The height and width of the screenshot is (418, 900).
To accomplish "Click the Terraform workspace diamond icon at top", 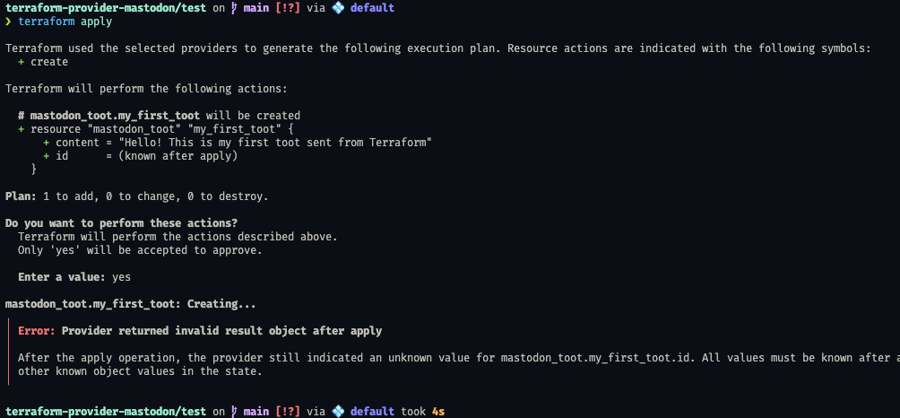I will pyautogui.click(x=338, y=8).
